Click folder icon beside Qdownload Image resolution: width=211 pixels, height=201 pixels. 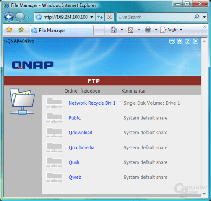[x=54, y=133]
